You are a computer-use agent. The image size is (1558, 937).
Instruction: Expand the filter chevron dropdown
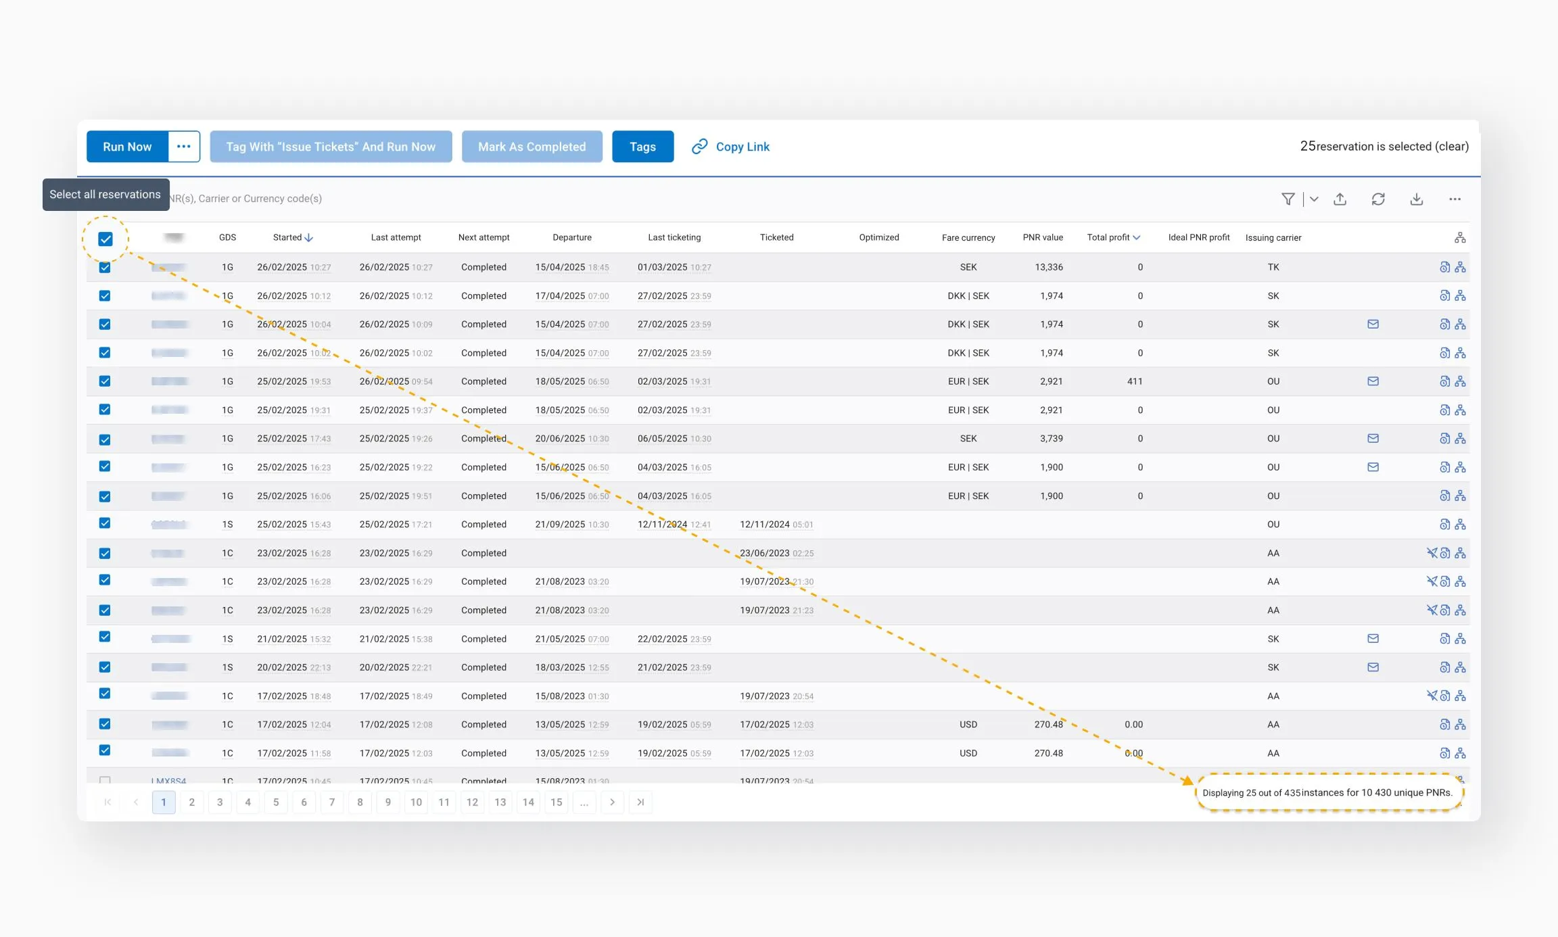[1314, 199]
